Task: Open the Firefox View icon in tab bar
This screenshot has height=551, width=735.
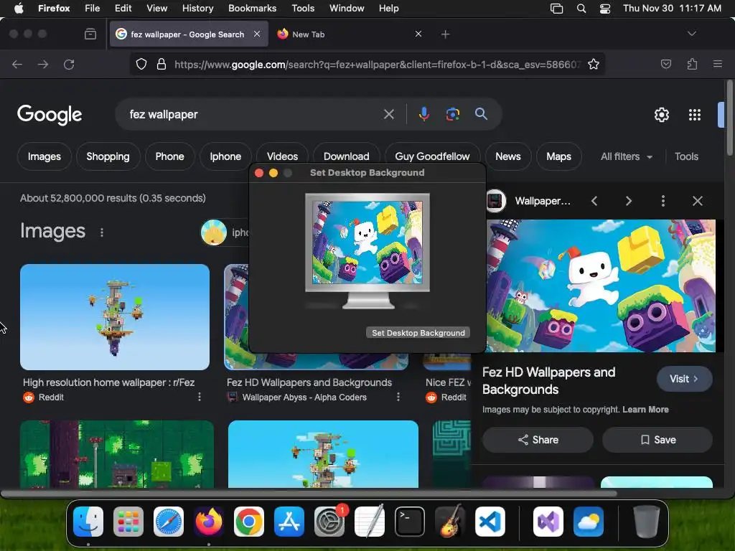Action: pos(90,34)
